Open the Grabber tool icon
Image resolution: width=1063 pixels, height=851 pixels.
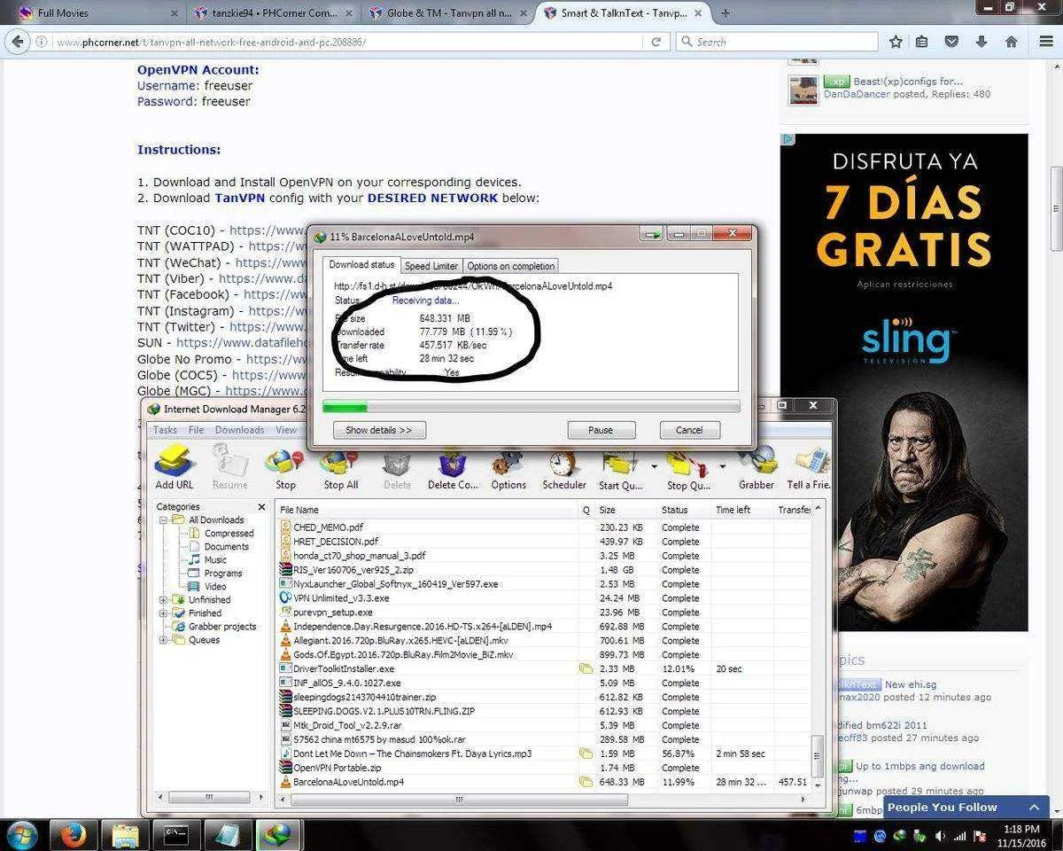[757, 469]
